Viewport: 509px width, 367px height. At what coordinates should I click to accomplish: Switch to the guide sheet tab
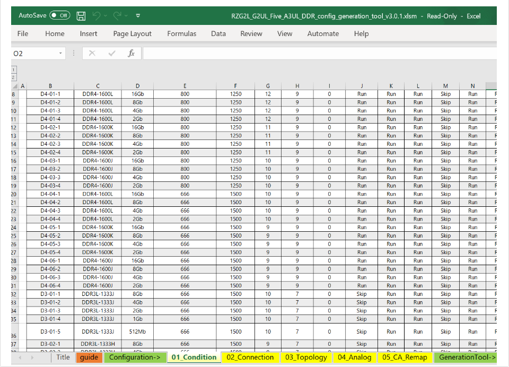click(89, 357)
